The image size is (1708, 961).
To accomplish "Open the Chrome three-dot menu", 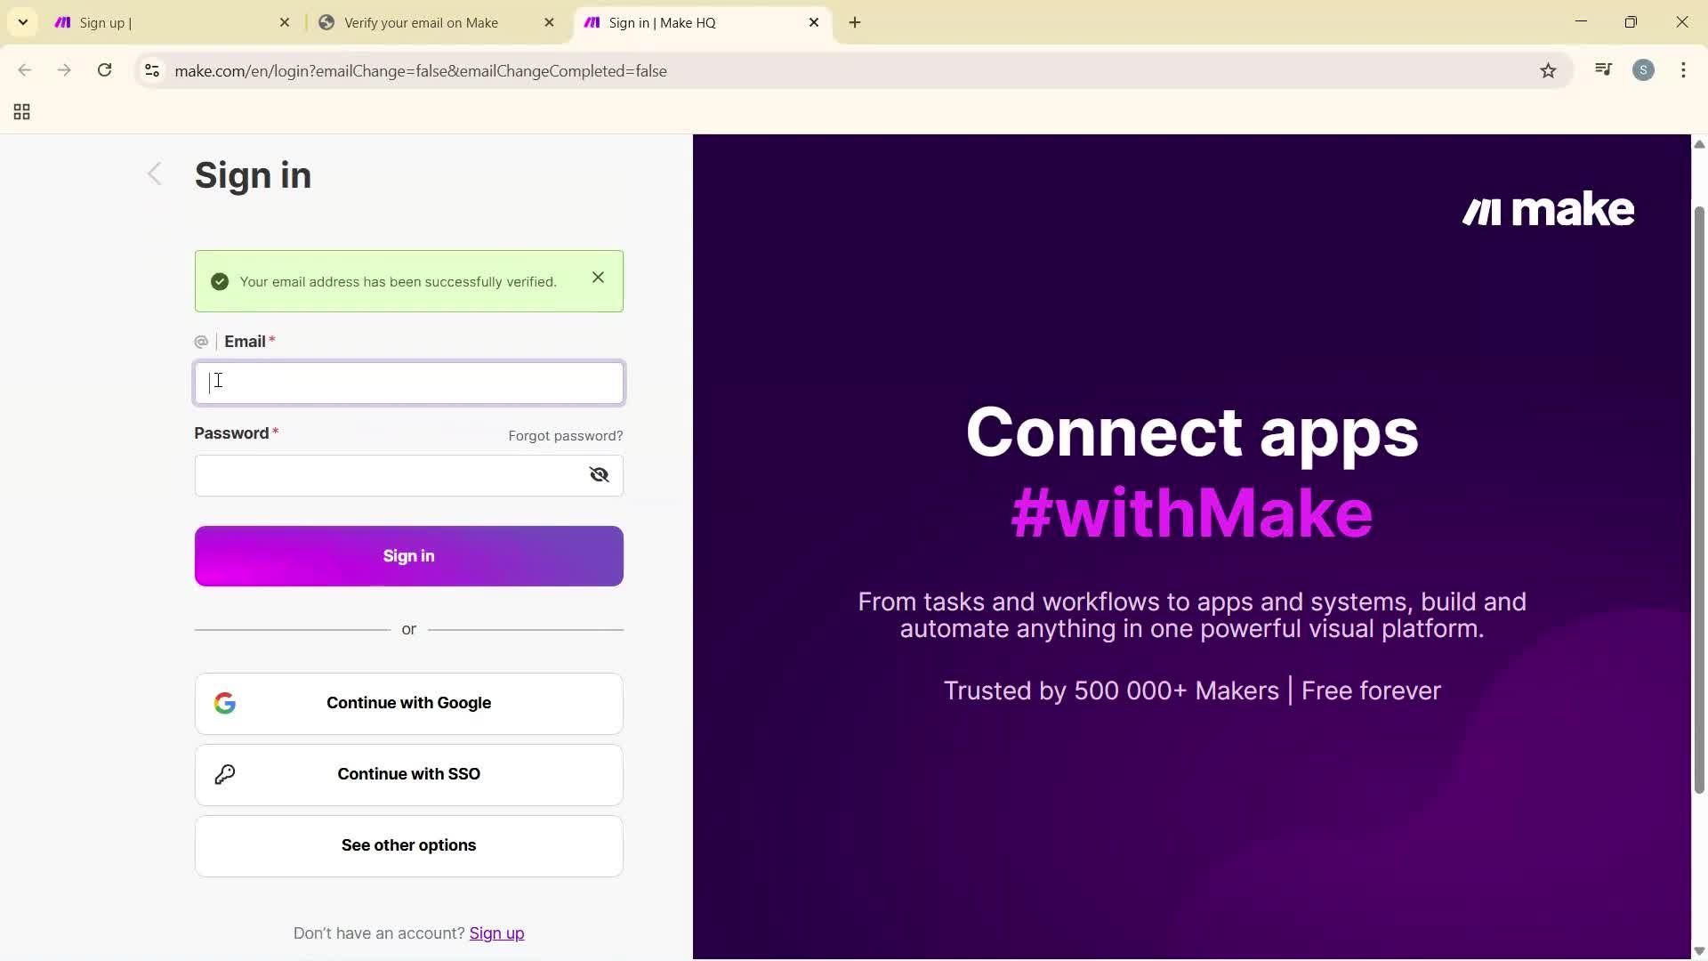I will pos(1683,69).
